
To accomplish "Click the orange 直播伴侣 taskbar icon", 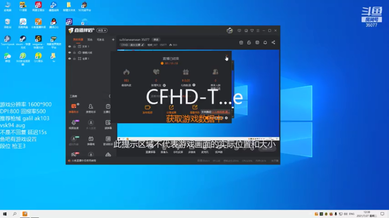I will pos(25,214).
